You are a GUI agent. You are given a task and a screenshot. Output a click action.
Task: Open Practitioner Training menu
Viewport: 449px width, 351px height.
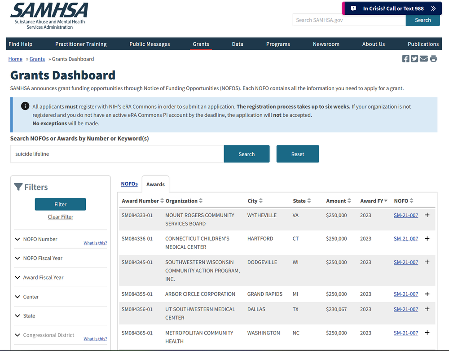[x=81, y=44]
